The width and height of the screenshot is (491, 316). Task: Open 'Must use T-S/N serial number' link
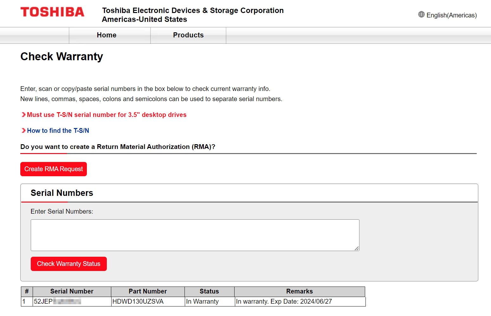(x=107, y=115)
